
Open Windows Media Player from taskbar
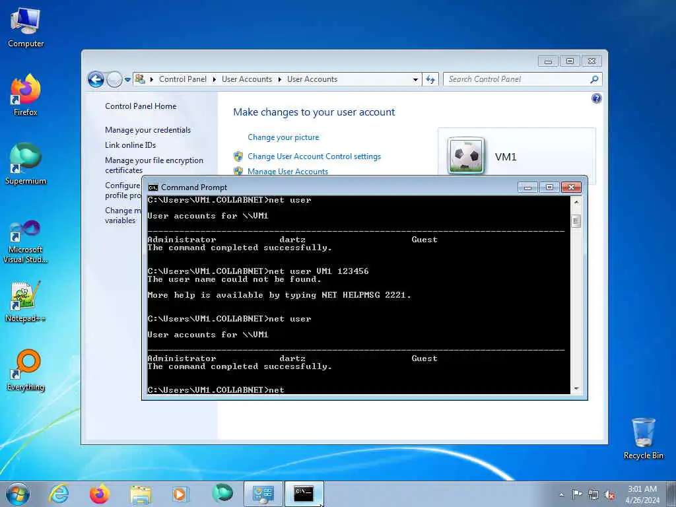[180, 494]
